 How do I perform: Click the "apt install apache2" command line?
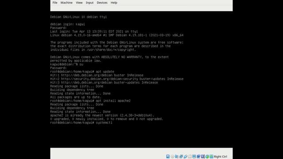coord(90,101)
